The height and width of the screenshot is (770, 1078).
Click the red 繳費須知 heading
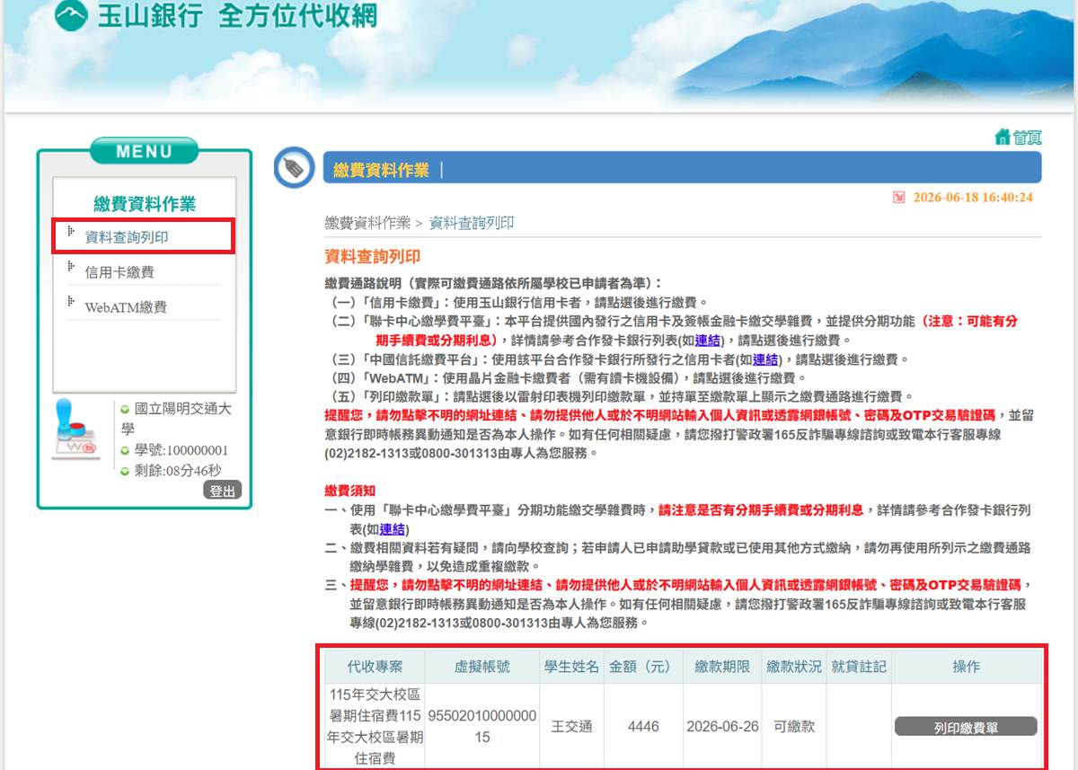tap(350, 490)
